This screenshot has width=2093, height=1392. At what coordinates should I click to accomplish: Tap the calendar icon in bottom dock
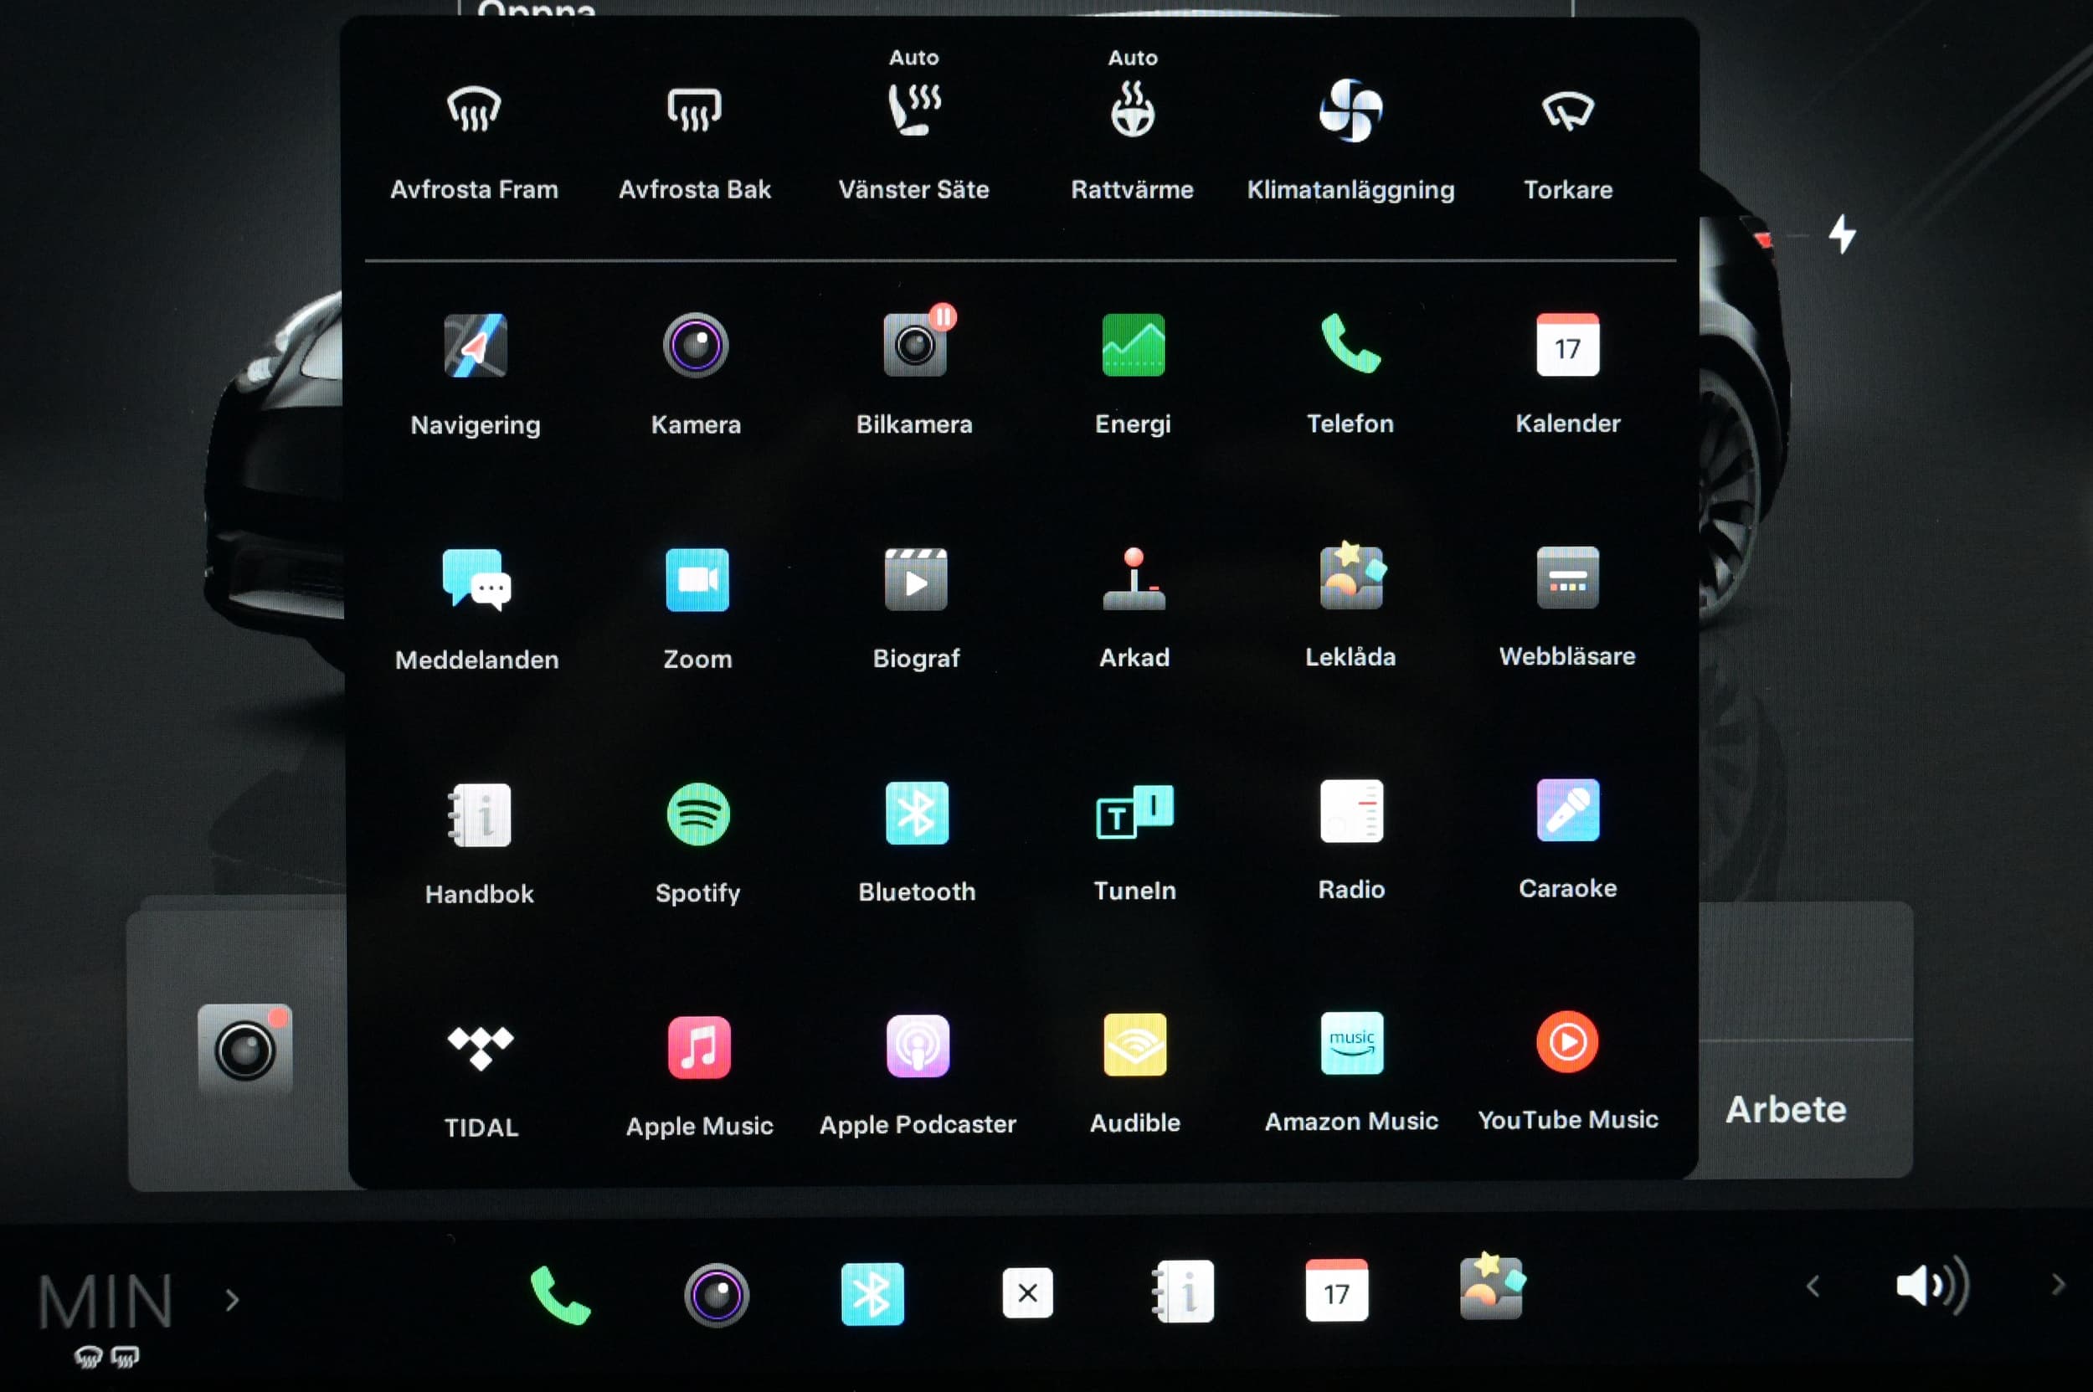point(1336,1290)
